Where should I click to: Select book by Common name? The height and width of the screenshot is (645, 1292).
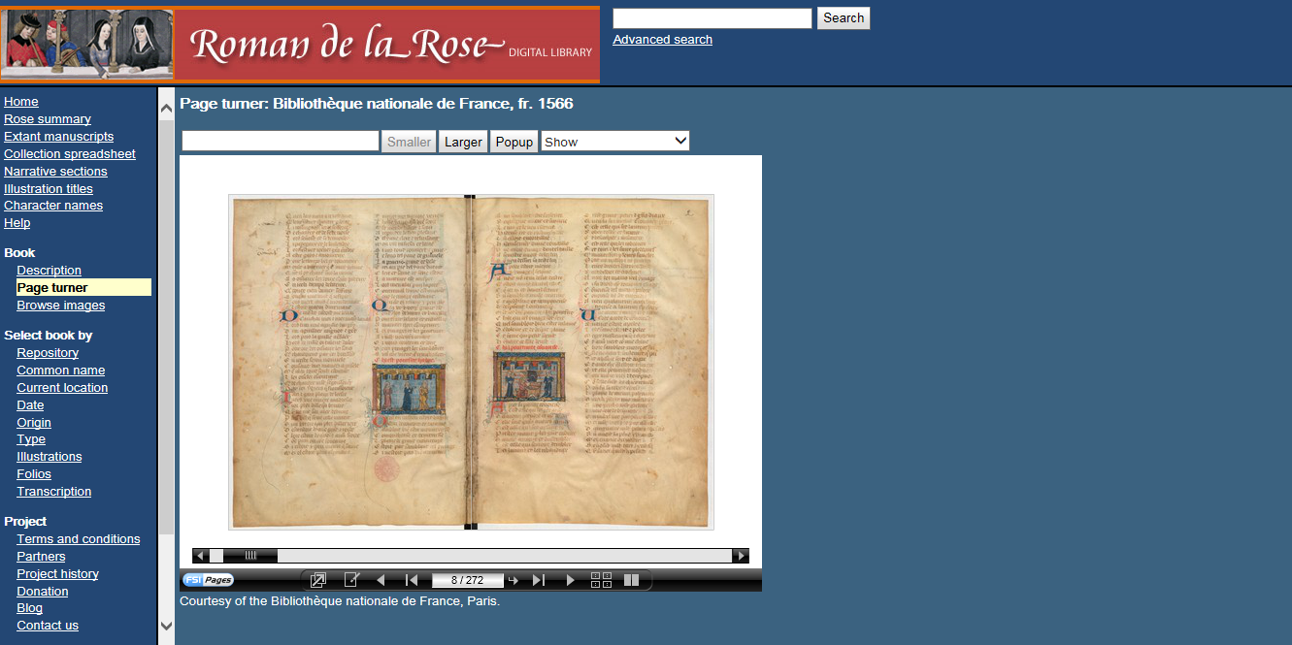tap(61, 371)
